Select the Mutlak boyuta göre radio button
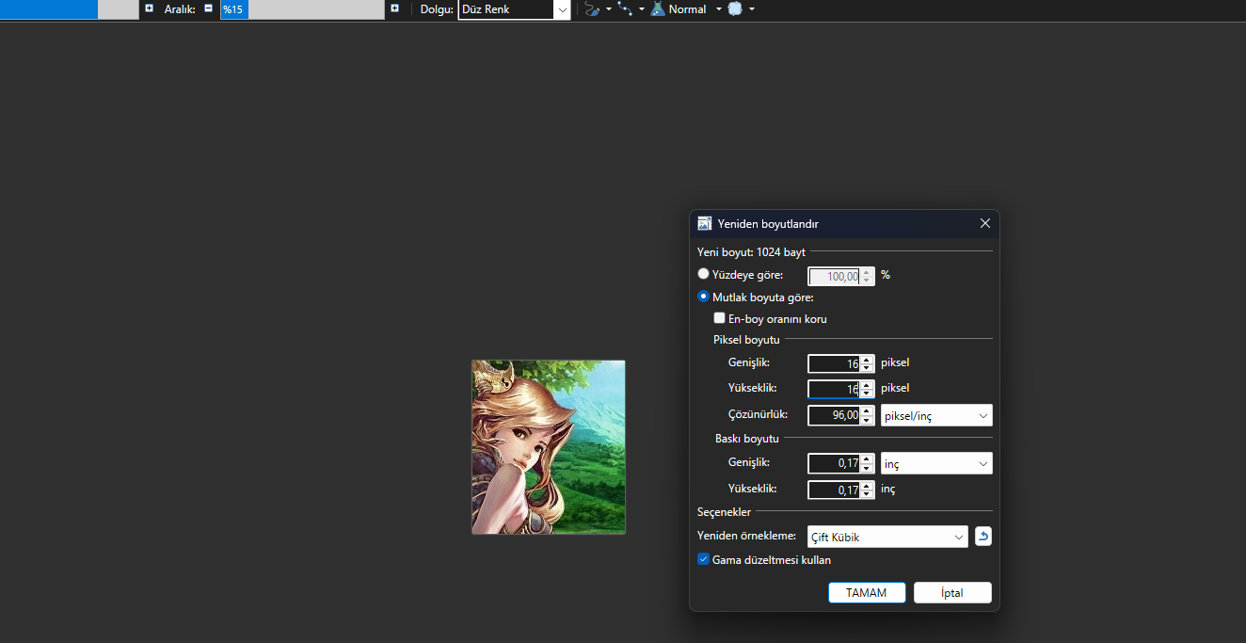 [704, 297]
